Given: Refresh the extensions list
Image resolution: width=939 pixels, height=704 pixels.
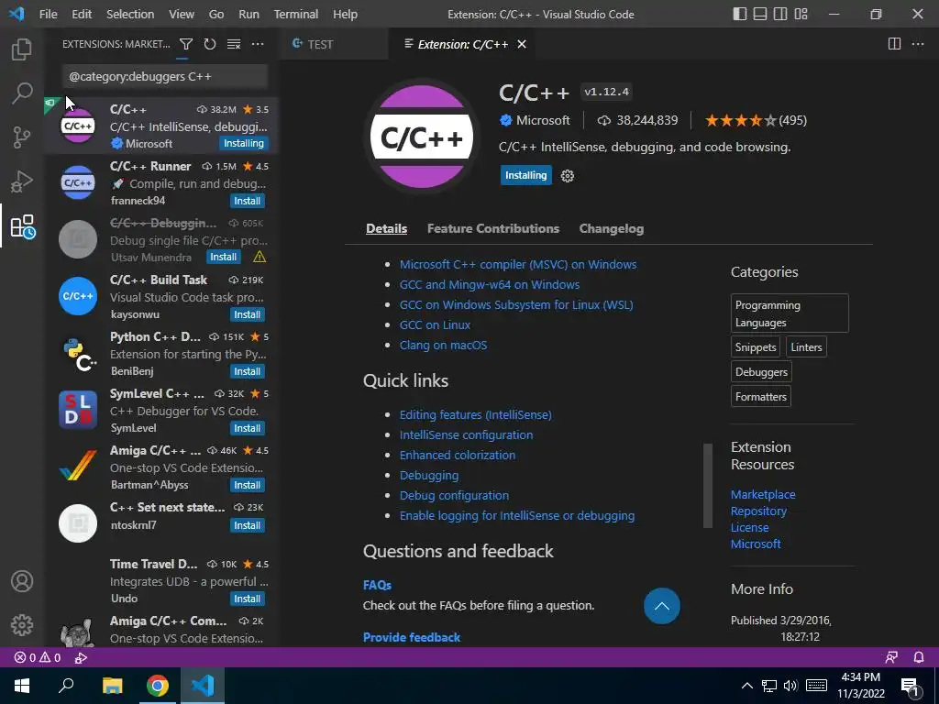Looking at the screenshot, I should pos(210,44).
